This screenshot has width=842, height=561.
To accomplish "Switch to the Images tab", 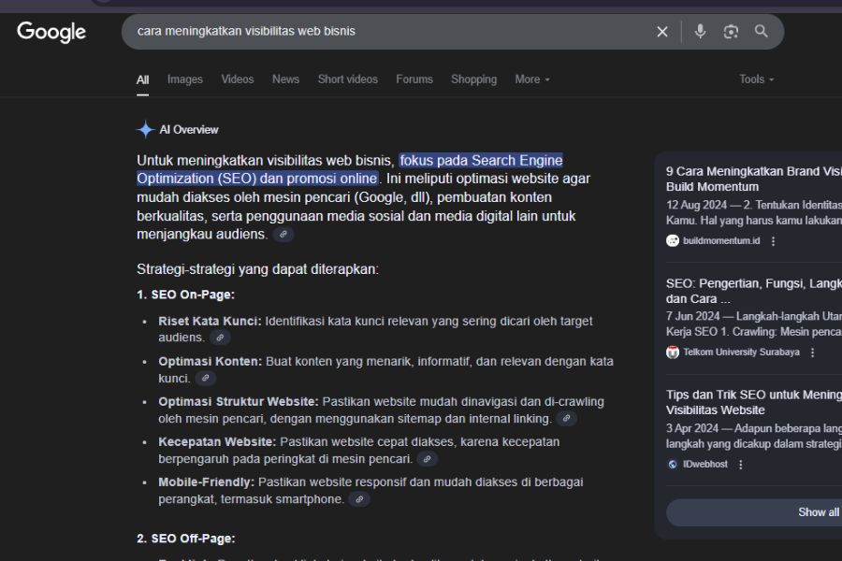I will click(184, 79).
